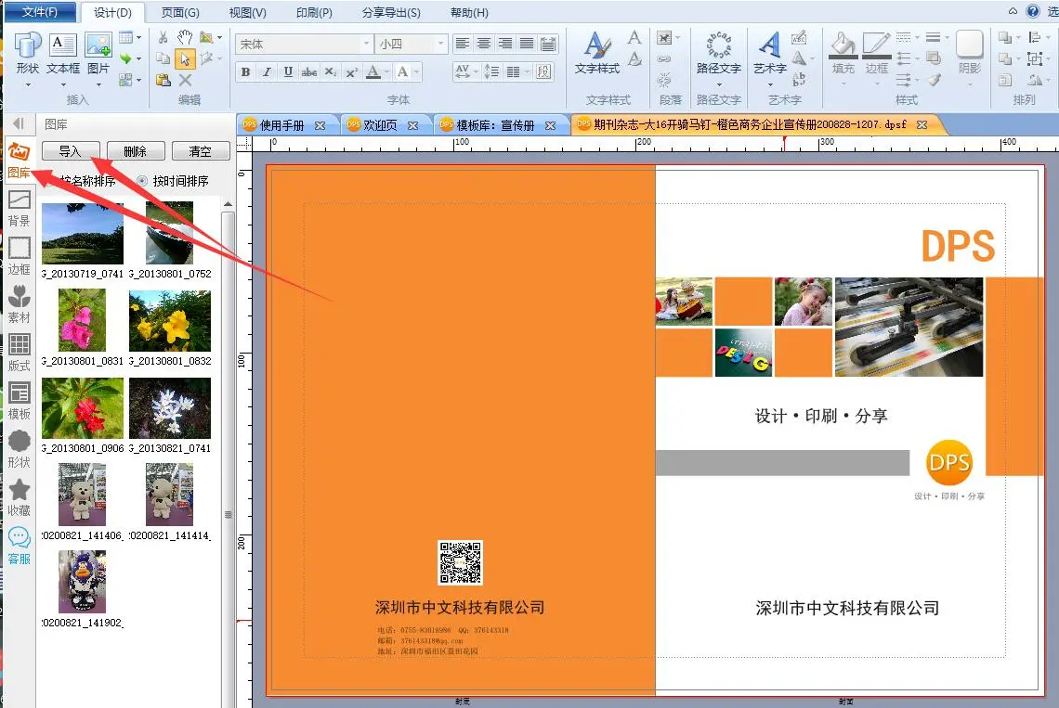Select the pink flower thumbnail
The image size is (1059, 708).
pos(82,319)
